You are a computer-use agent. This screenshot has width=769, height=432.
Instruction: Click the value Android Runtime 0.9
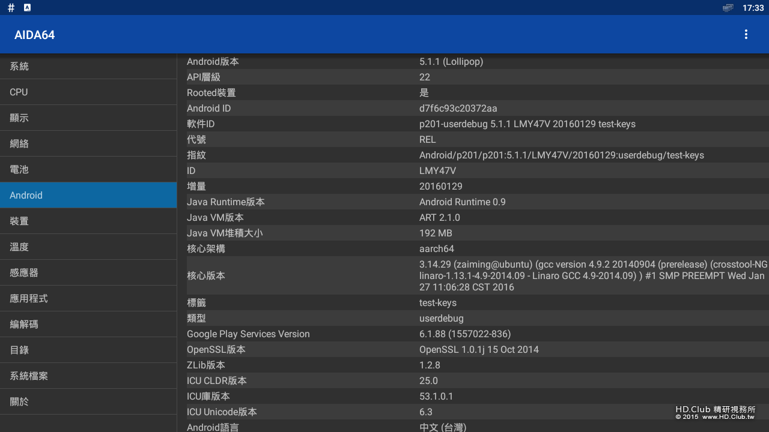coord(463,202)
